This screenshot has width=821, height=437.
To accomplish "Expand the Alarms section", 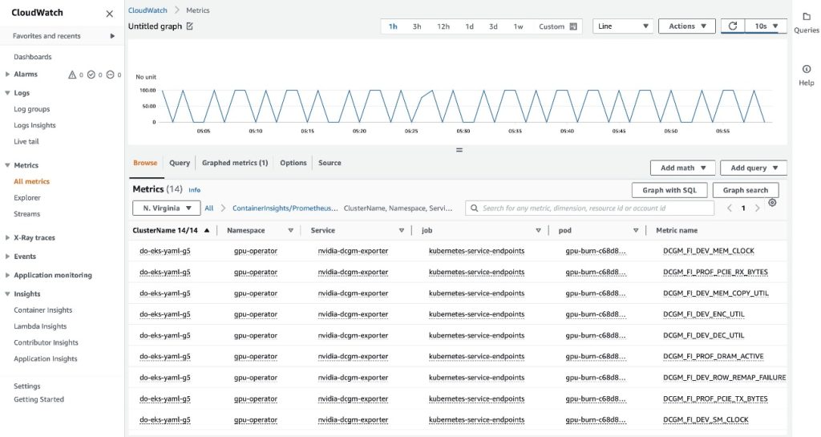I will coord(7,75).
